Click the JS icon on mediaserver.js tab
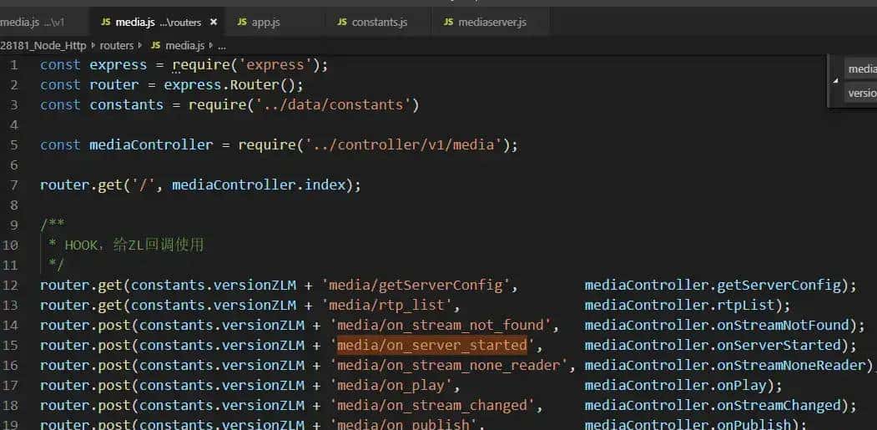Viewport: 877px width, 430px height. (448, 22)
